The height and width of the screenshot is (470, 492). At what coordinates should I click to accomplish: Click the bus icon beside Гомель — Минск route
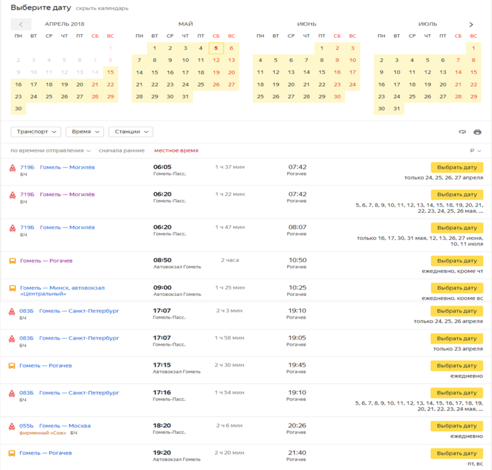[x=12, y=288]
